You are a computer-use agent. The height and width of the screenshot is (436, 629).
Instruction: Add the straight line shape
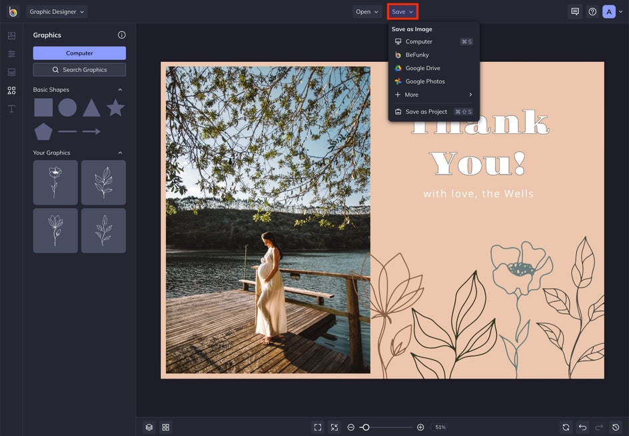pos(67,131)
